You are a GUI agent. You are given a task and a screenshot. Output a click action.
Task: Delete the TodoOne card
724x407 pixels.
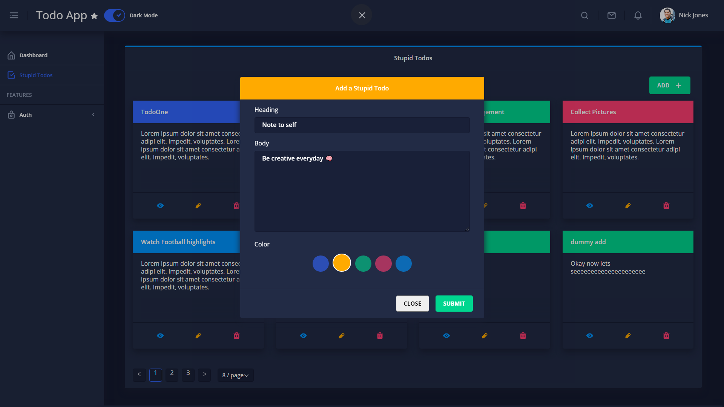pyautogui.click(x=236, y=206)
